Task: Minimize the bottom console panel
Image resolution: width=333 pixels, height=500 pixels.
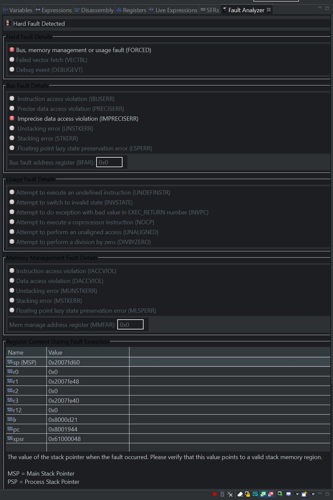Action: 319,493
